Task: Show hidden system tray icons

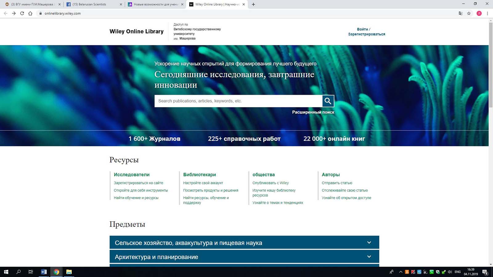Action: pos(401,272)
